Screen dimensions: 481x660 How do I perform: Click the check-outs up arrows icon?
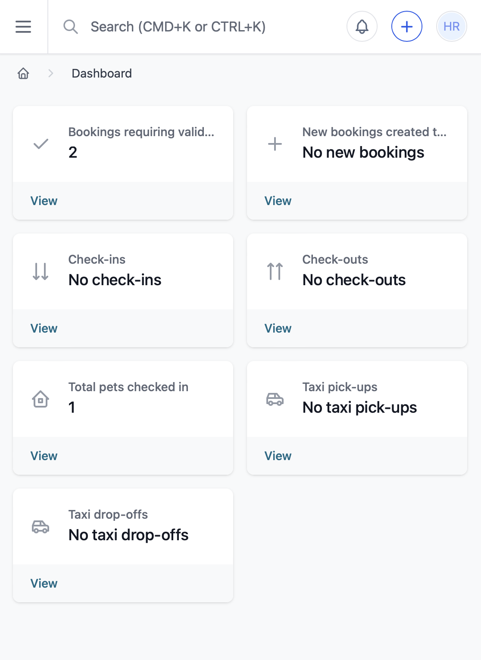tap(275, 271)
